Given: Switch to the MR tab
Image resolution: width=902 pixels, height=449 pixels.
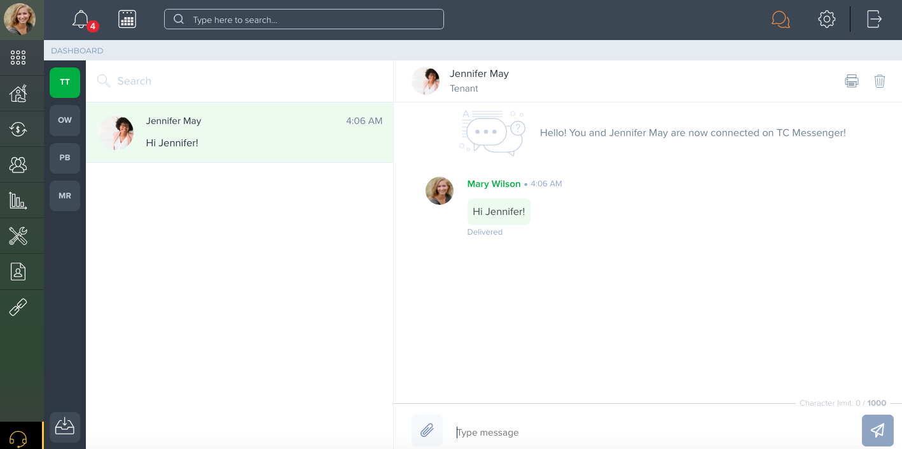Looking at the screenshot, I should (x=65, y=196).
